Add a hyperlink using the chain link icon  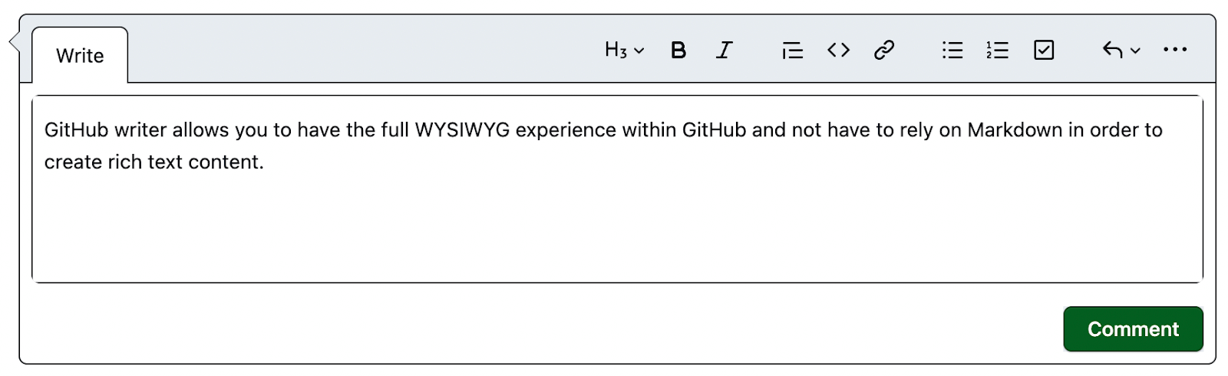click(x=884, y=51)
